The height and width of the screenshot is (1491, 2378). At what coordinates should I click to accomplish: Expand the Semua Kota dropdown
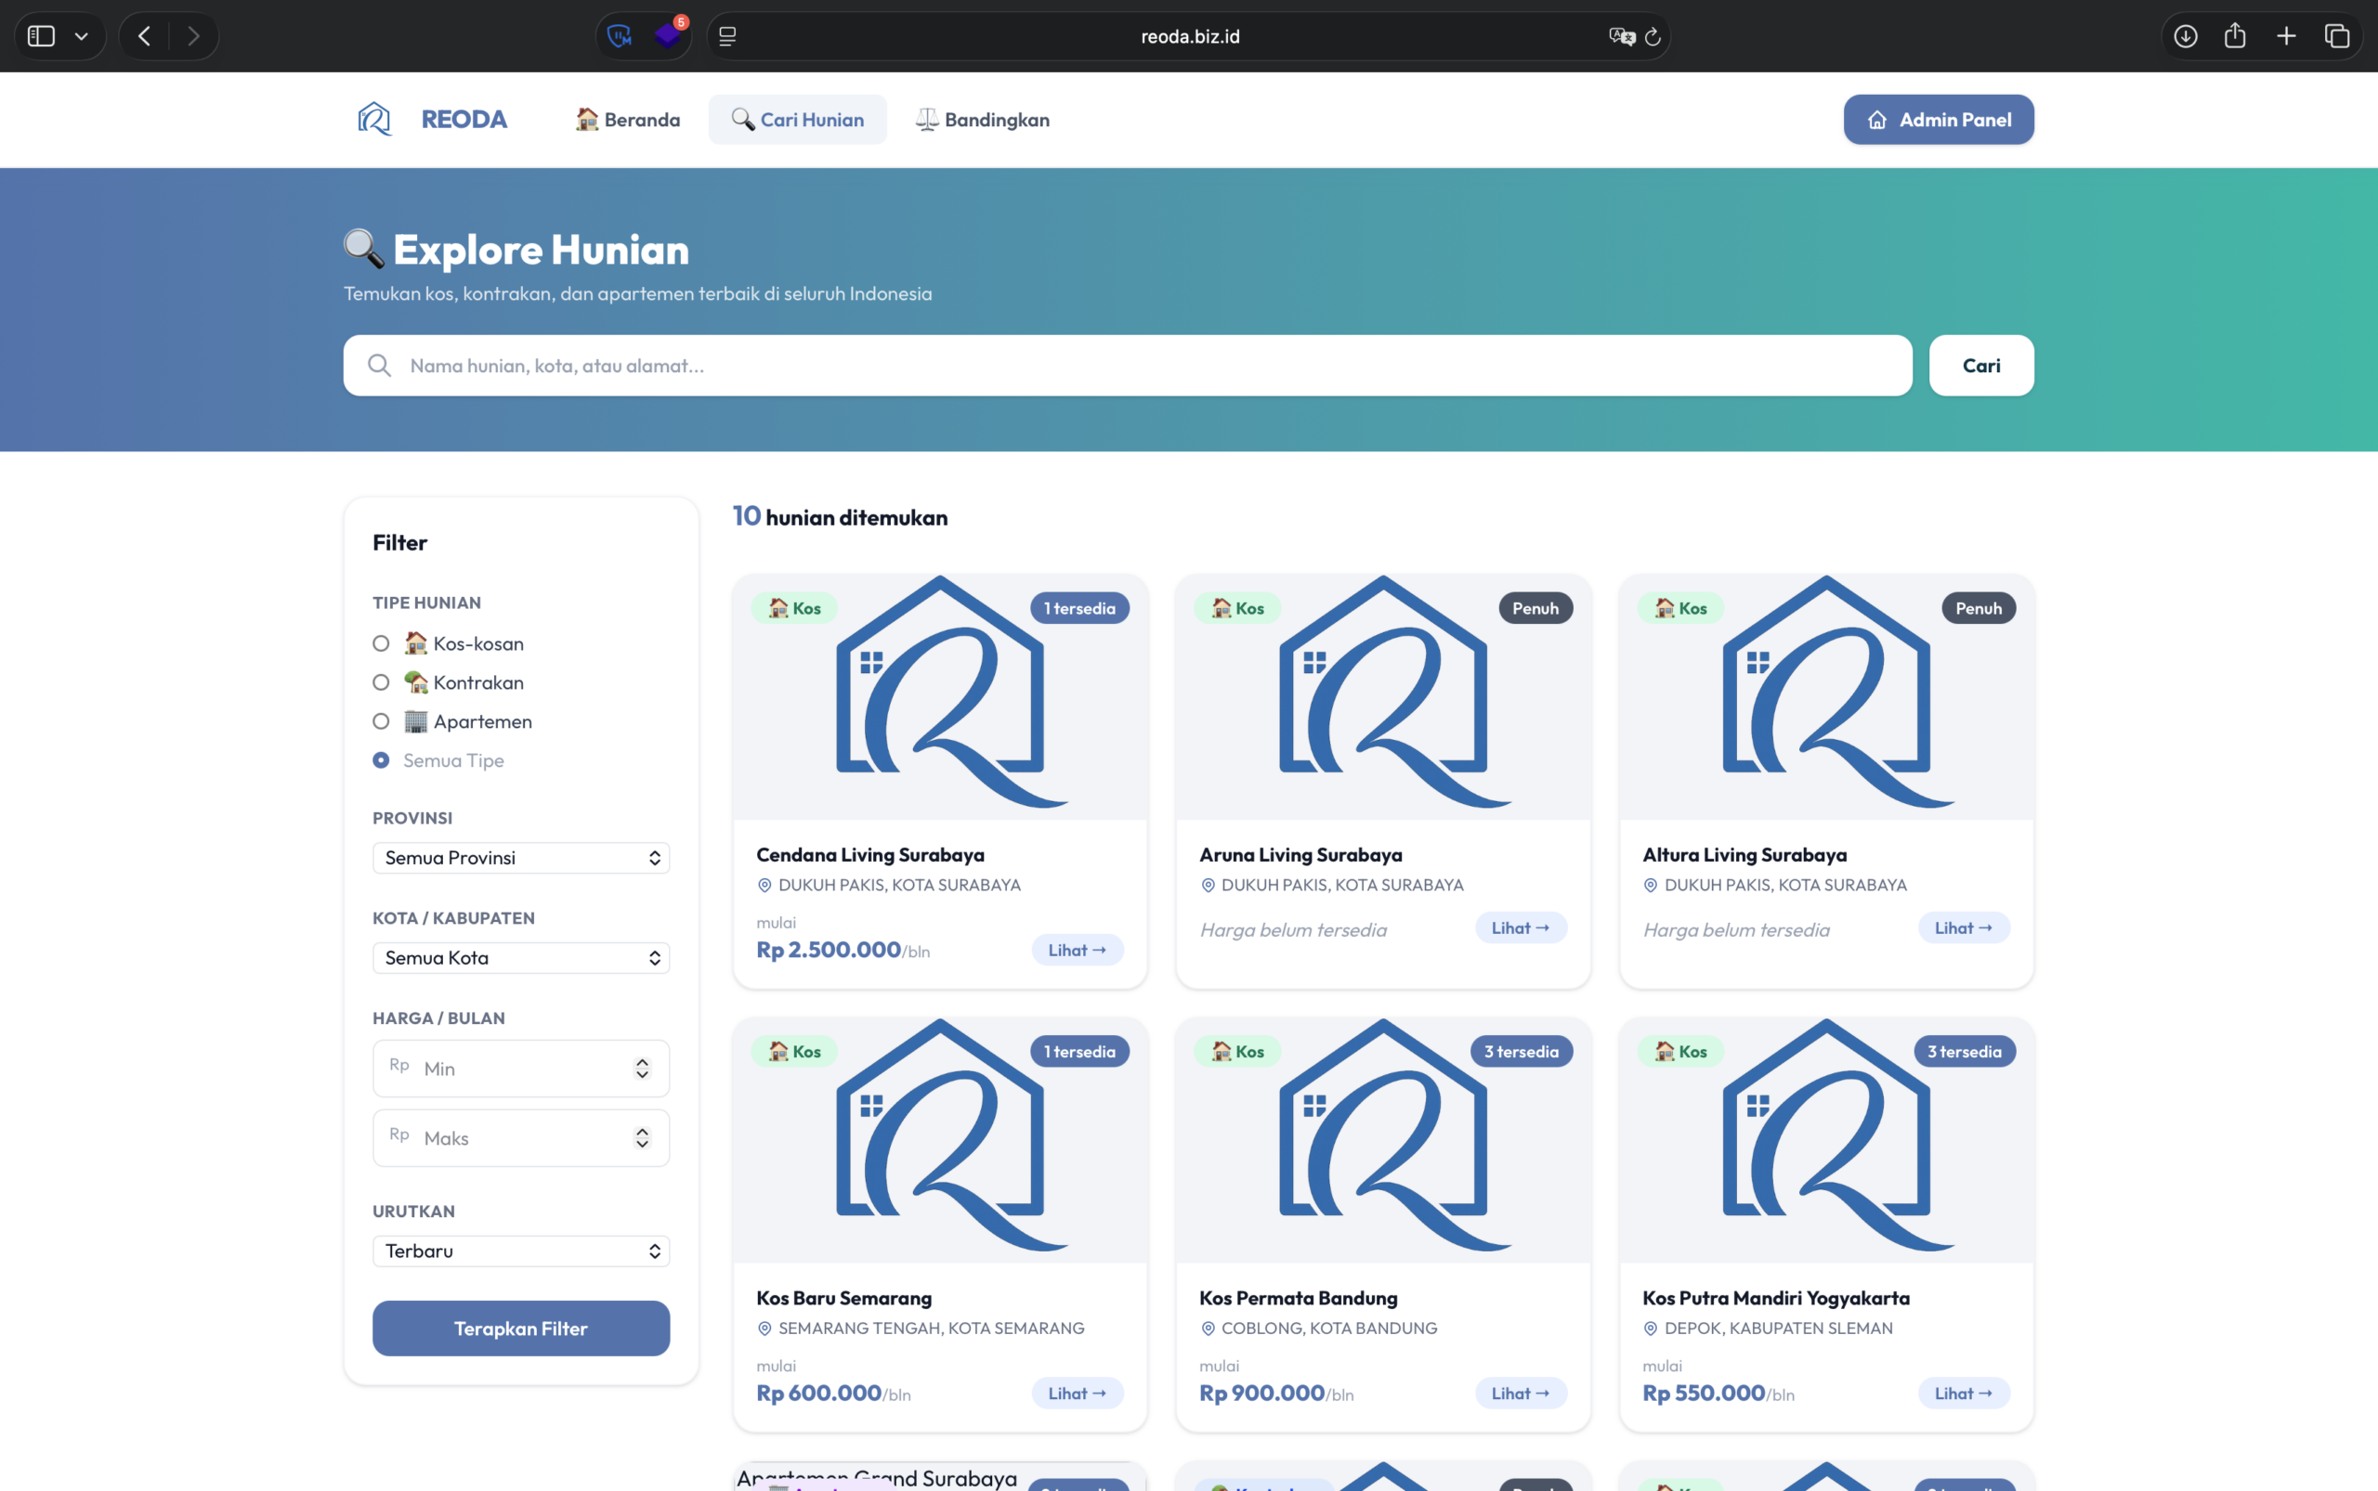click(521, 957)
